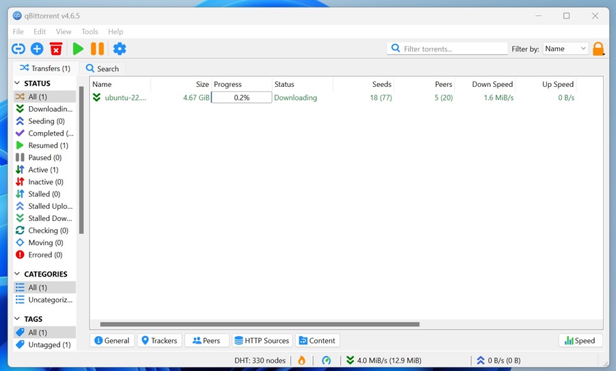The image size is (616, 371).
Task: Open the Filter by Name dropdown
Action: click(x=565, y=49)
